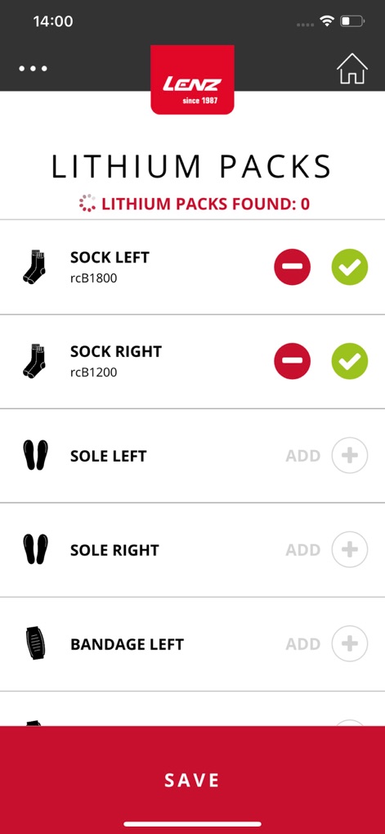385x834 pixels.
Task: Remove Sock Left lithium pack
Action: click(292, 267)
